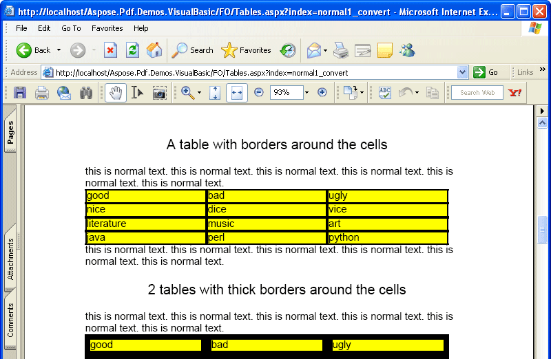Click the 'music' table cell

267,224
